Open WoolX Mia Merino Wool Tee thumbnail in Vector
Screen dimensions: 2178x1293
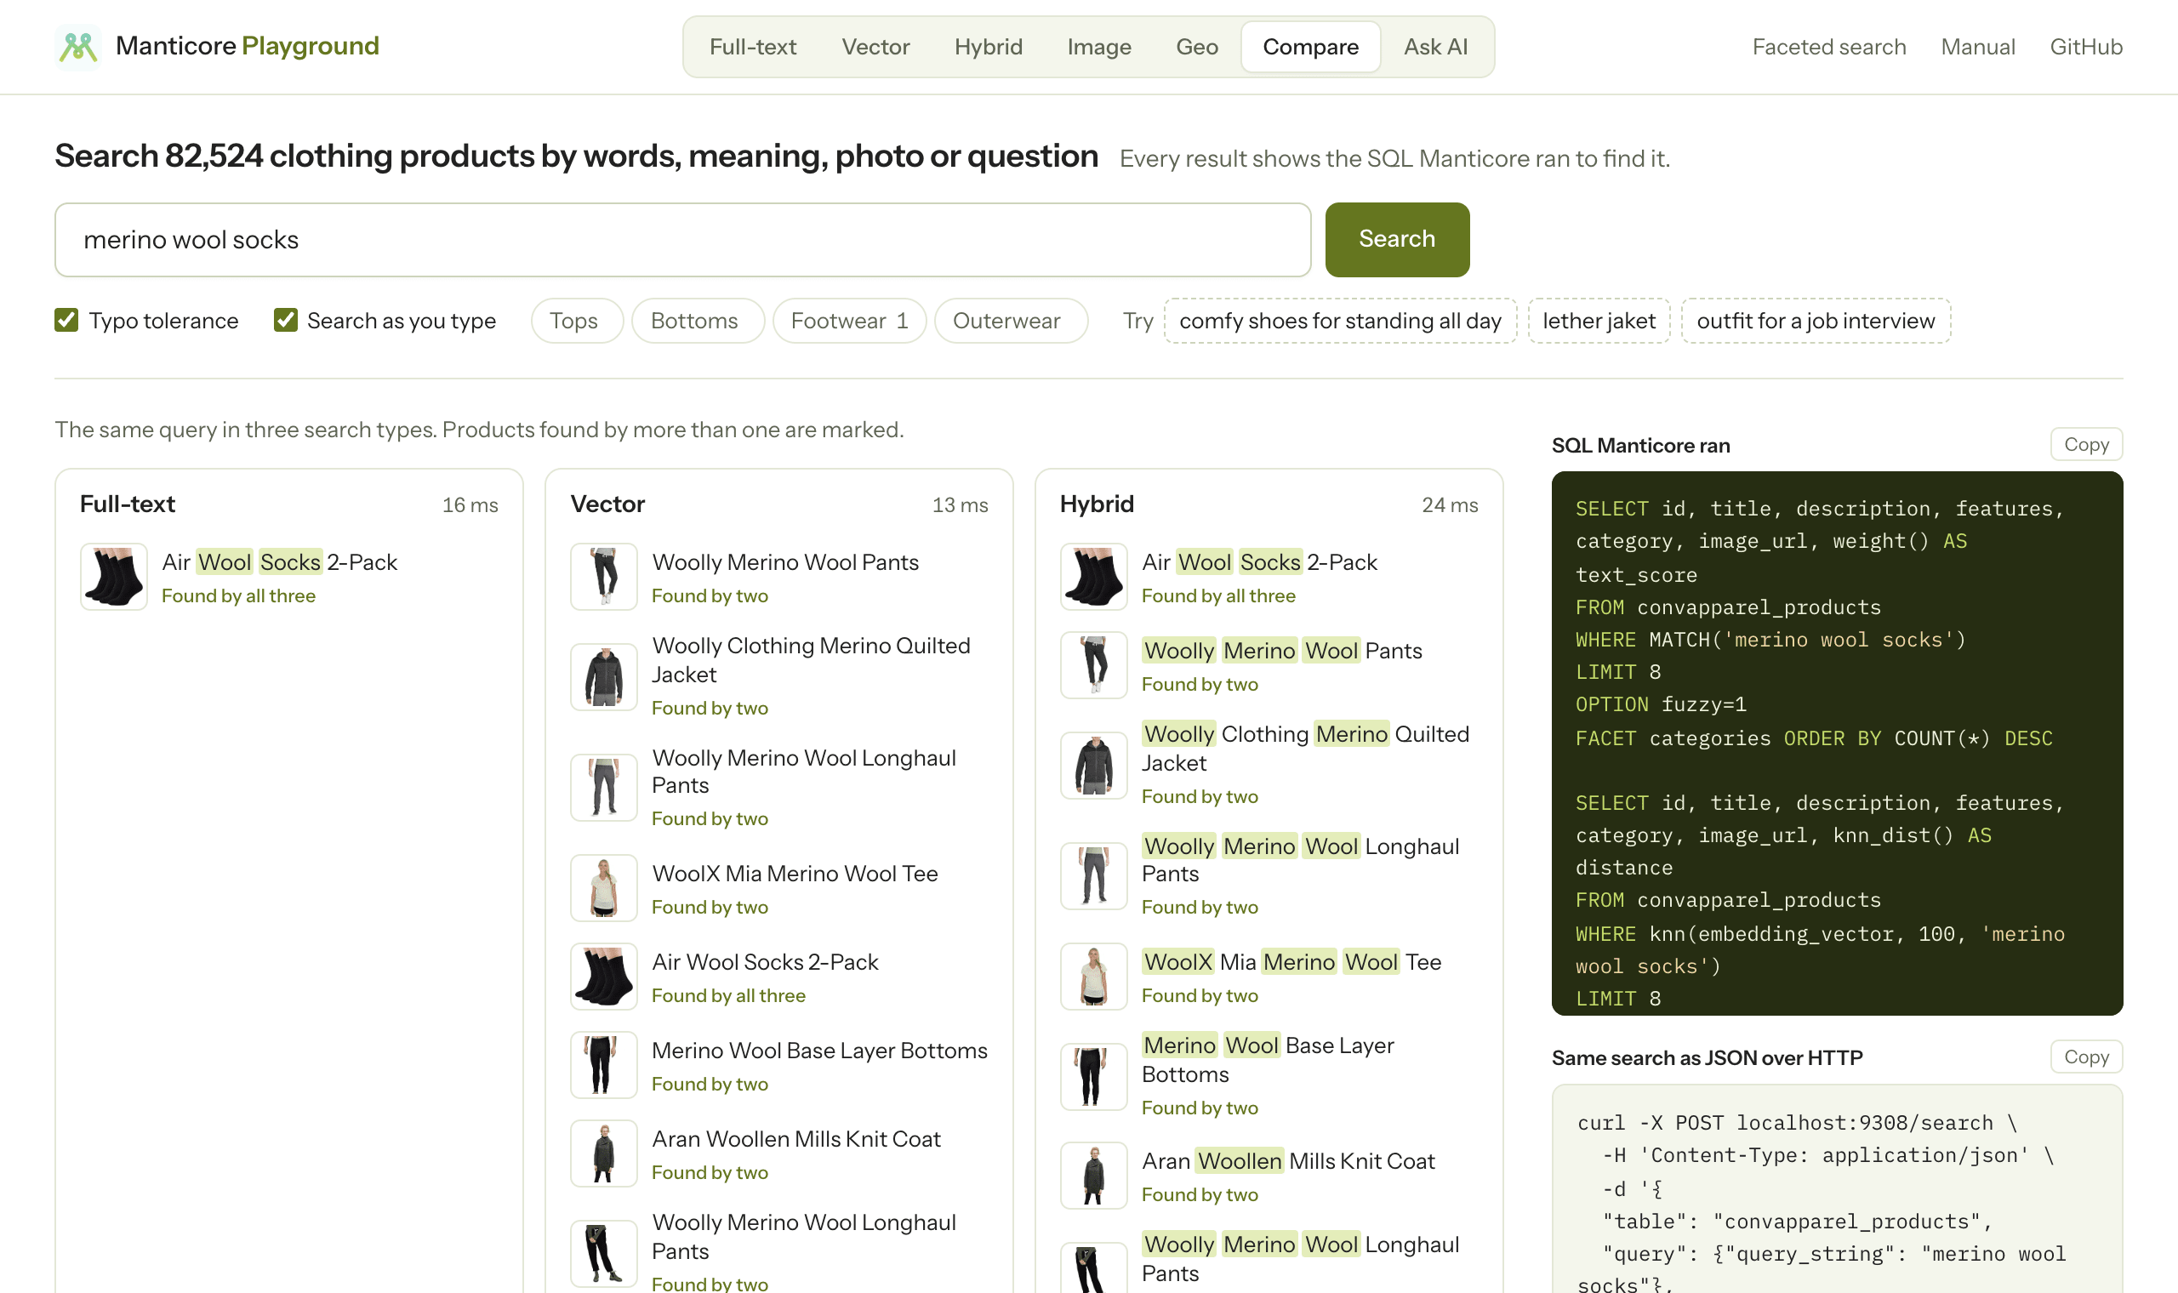(604, 888)
